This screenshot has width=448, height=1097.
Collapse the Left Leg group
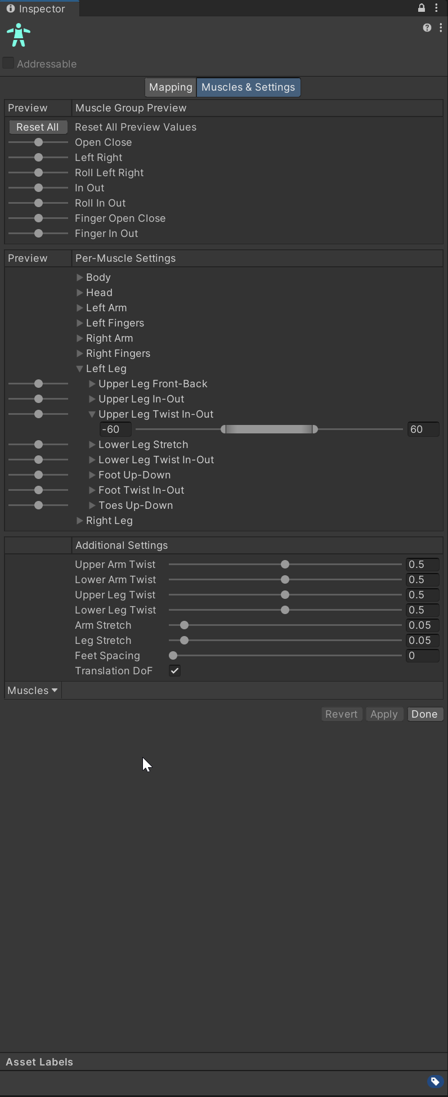80,369
